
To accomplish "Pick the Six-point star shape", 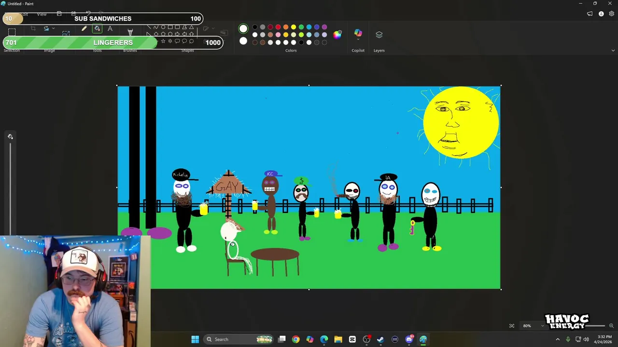I will click(x=170, y=41).
